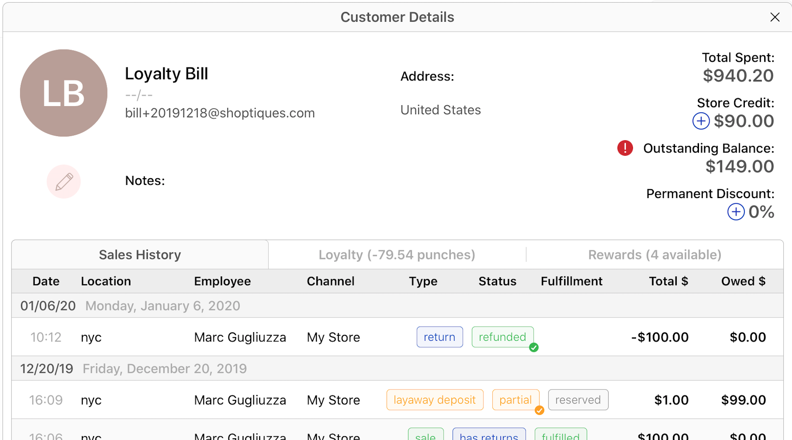Image resolution: width=792 pixels, height=440 pixels.
Task: Add store credit with plus icon
Action: [701, 121]
